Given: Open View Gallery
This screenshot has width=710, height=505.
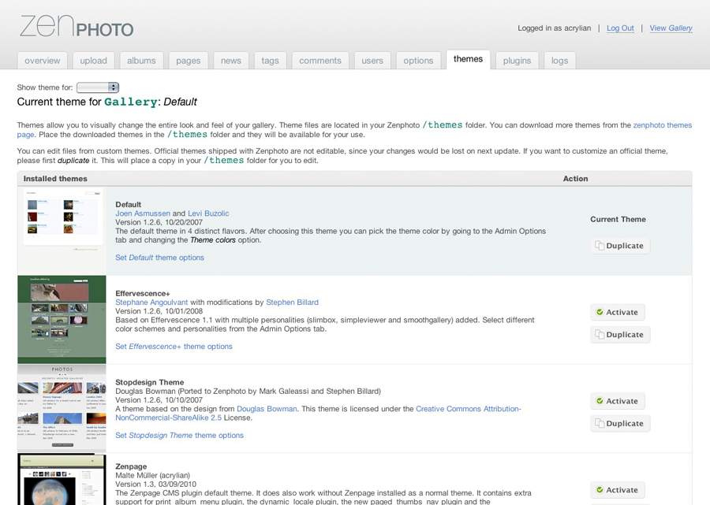Looking at the screenshot, I should point(671,28).
